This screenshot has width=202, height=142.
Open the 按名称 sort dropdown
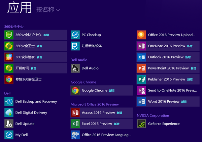click(x=48, y=10)
